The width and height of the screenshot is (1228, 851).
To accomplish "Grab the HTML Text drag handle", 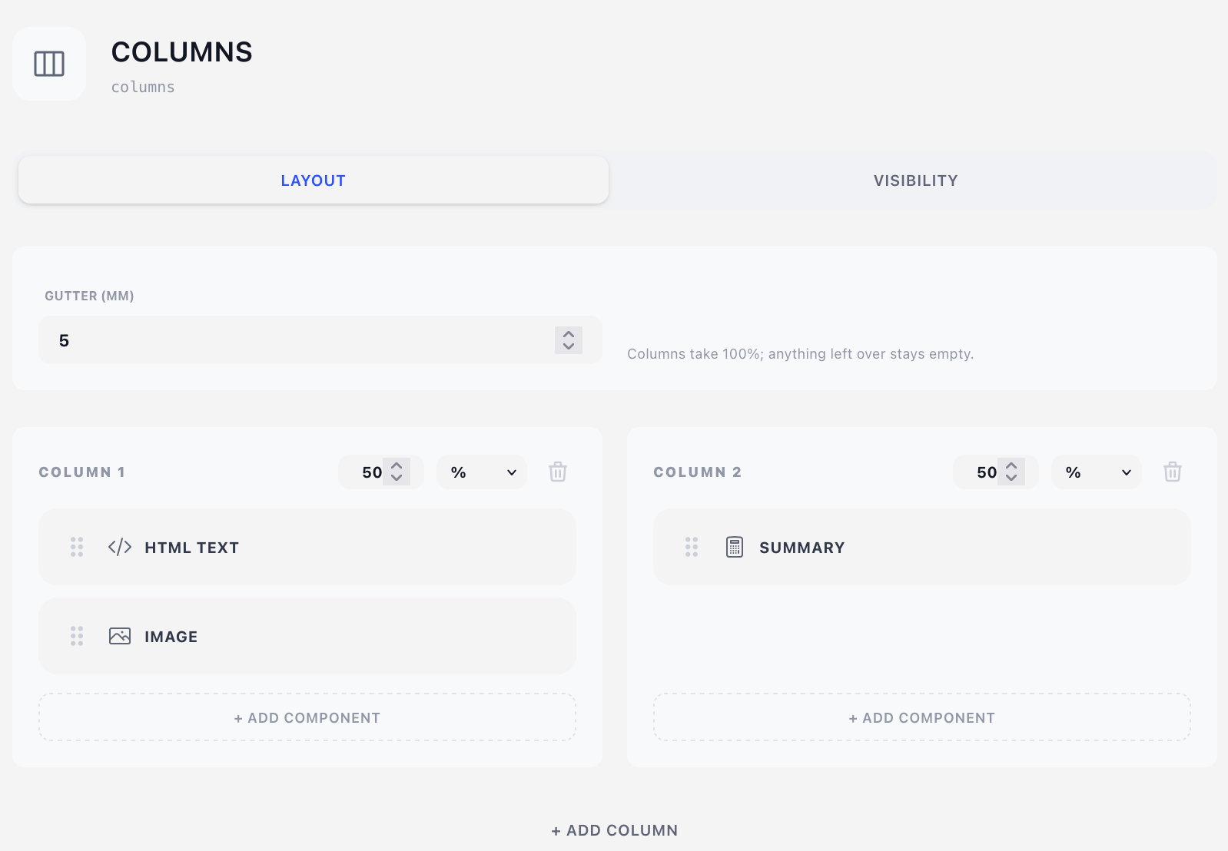I will click(x=77, y=547).
